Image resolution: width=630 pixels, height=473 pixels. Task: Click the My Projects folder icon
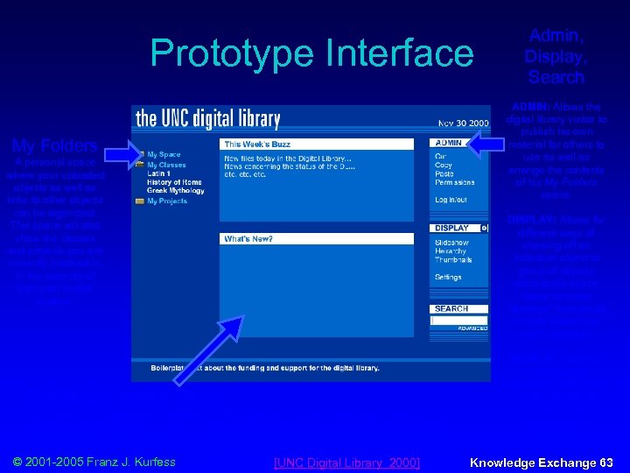point(140,201)
